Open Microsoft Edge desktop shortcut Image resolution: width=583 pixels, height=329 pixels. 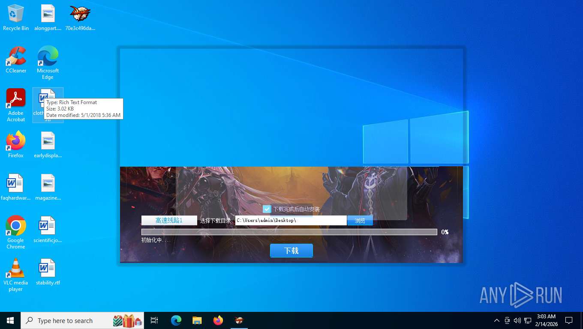click(48, 63)
